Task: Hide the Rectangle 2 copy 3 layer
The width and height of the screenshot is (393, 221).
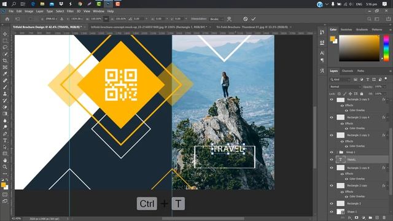Action: 332,135
